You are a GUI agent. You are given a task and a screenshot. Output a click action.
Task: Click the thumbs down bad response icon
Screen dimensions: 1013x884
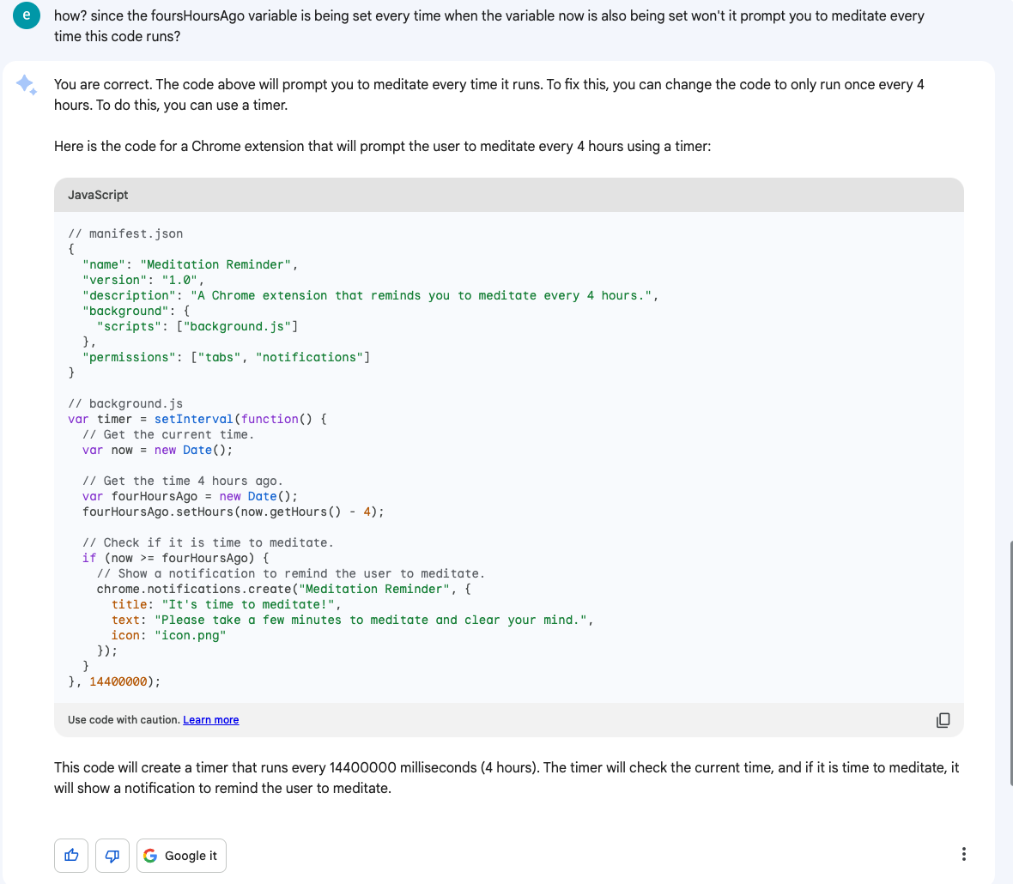[x=112, y=856]
